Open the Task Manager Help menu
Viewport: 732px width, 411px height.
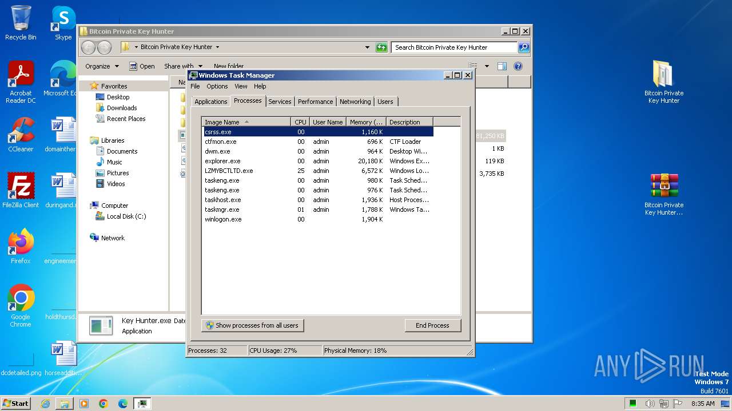click(260, 86)
